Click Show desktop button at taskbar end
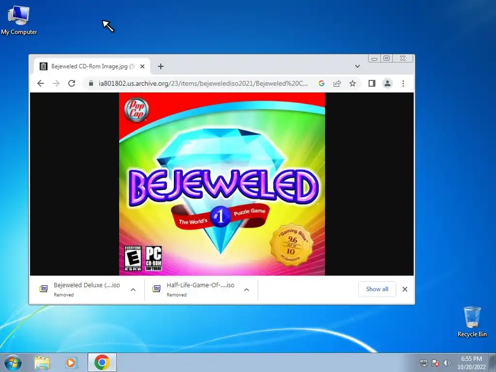496x372 pixels. pos(493,362)
